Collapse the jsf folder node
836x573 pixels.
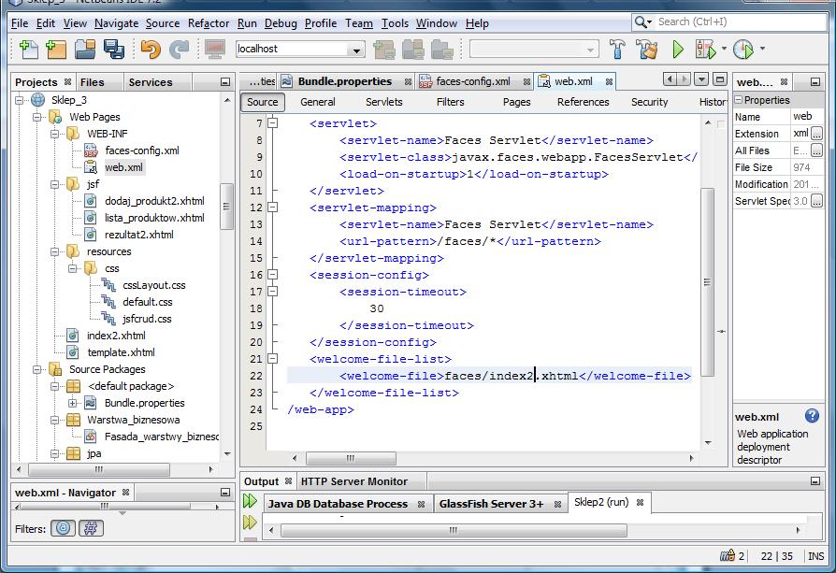click(55, 184)
